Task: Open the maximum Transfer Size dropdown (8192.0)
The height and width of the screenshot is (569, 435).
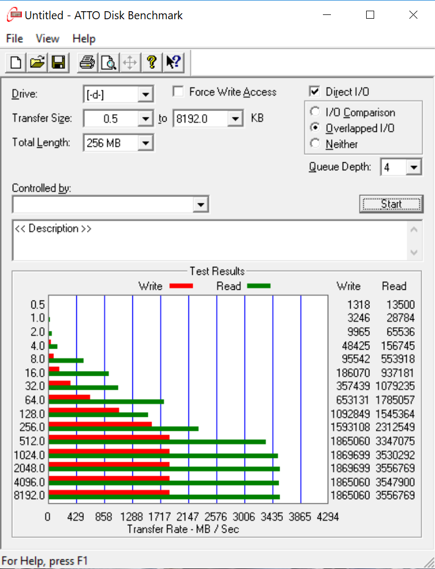Action: tap(235, 118)
